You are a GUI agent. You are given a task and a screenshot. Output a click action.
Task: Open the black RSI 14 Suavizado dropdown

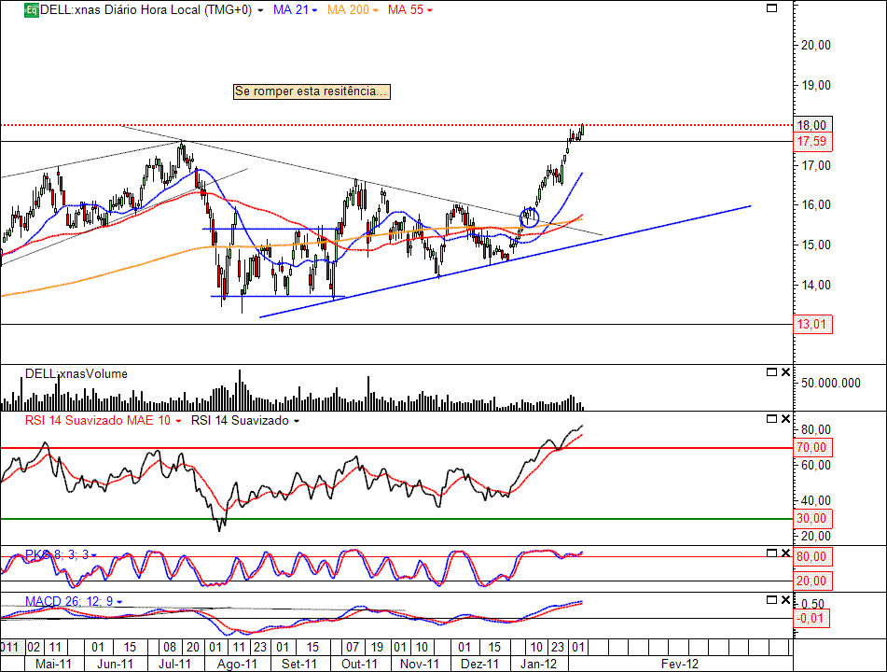pyautogui.click(x=297, y=421)
